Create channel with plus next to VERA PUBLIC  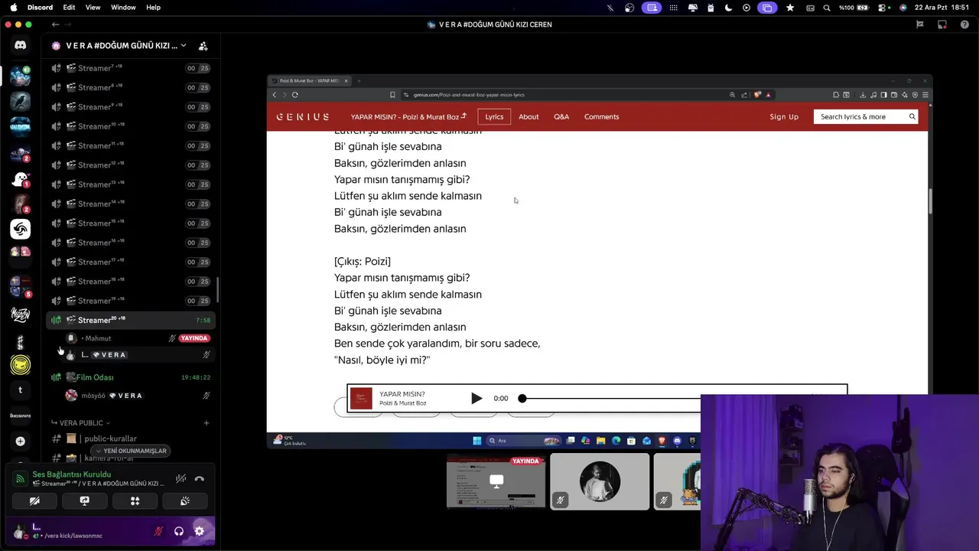coord(206,422)
